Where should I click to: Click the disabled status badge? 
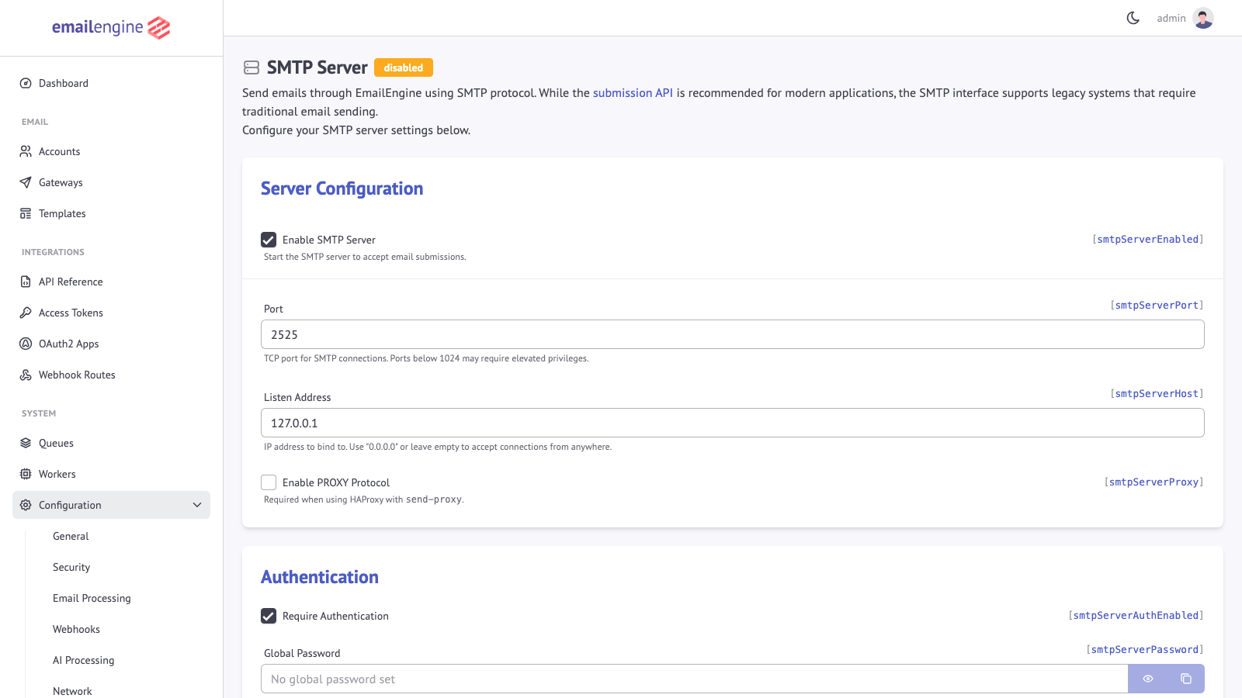[404, 67]
